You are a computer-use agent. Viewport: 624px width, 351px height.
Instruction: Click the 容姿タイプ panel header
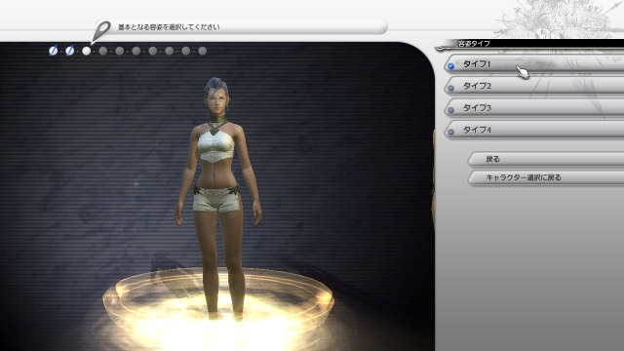[x=529, y=44]
